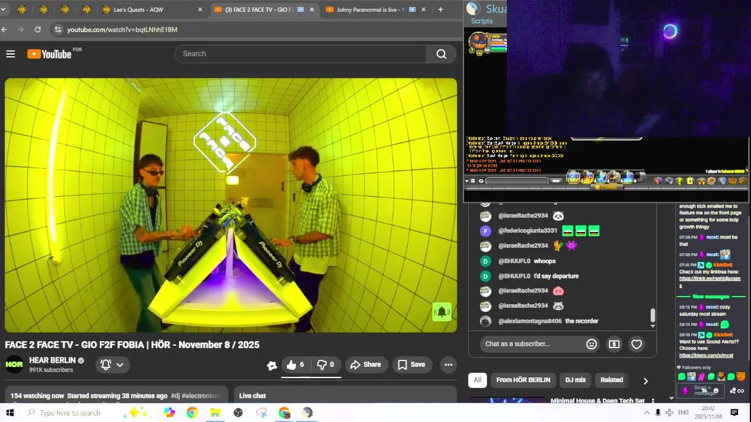The width and height of the screenshot is (751, 422).
Task: Click the Kick chat emoji smiley icon
Action: 716,391
